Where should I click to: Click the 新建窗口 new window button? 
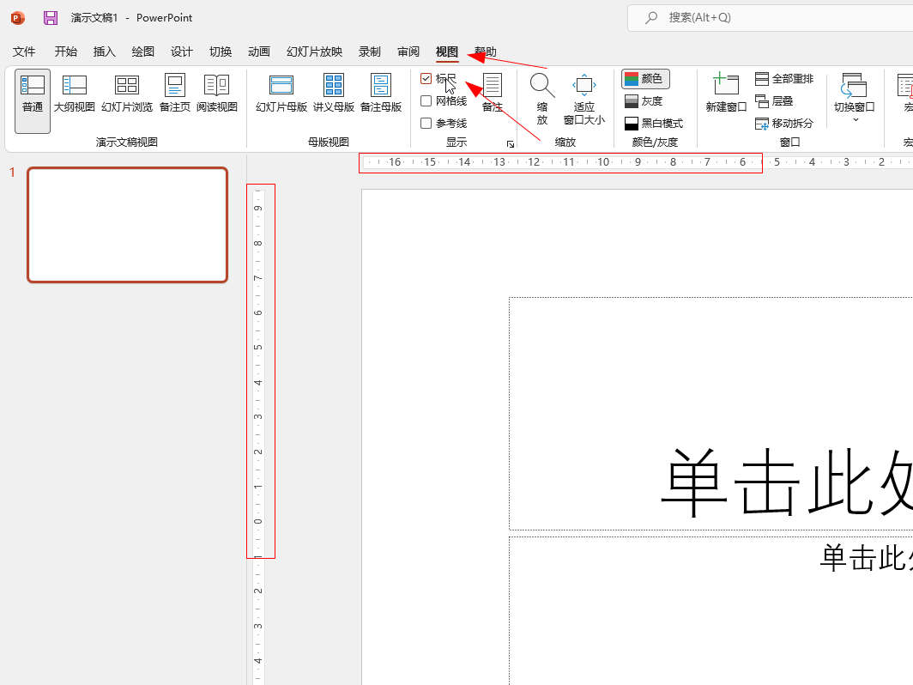pos(726,93)
